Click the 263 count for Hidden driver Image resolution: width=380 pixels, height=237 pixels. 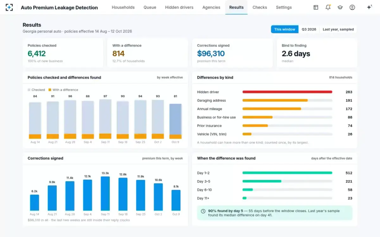click(x=349, y=92)
